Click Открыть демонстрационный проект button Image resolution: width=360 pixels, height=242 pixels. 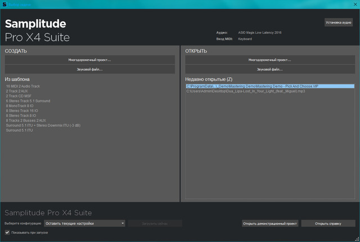[x=270, y=223]
